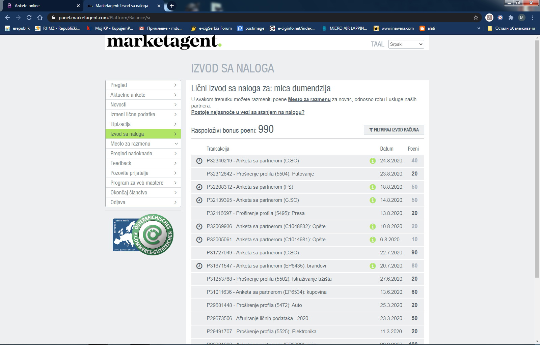Click the info icon on row P32139395
Image resolution: width=540 pixels, height=345 pixels.
(x=373, y=200)
